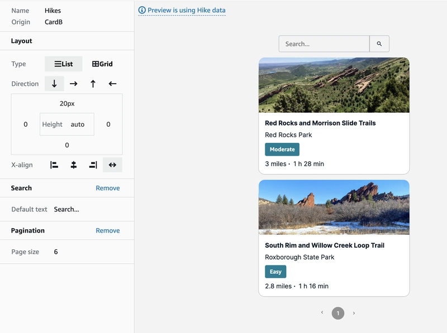Set direction to left-to-right arrow
The width and height of the screenshot is (447, 333).
(x=74, y=84)
